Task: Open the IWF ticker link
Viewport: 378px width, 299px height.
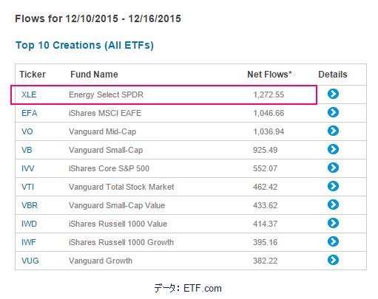Action: pos(29,242)
